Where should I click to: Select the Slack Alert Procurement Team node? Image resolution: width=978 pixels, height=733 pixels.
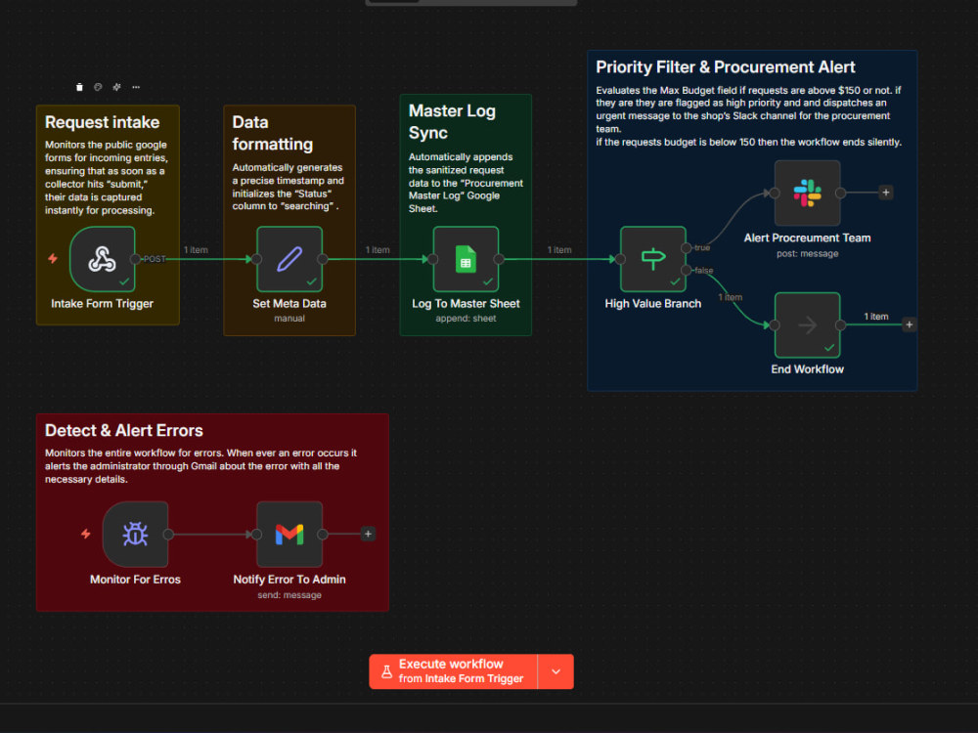pyautogui.click(x=807, y=193)
